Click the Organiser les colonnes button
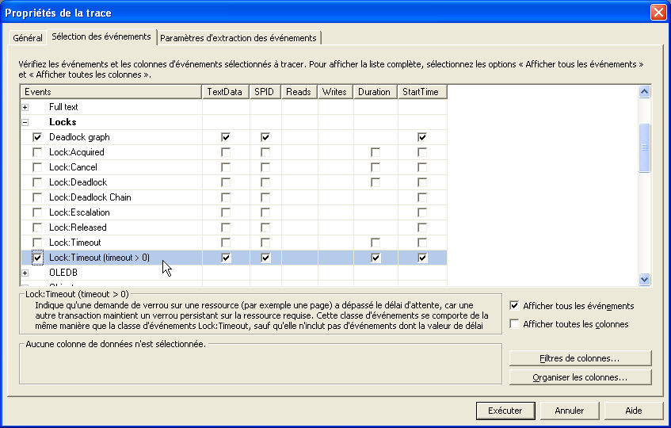This screenshot has height=428, width=671. coord(580,377)
